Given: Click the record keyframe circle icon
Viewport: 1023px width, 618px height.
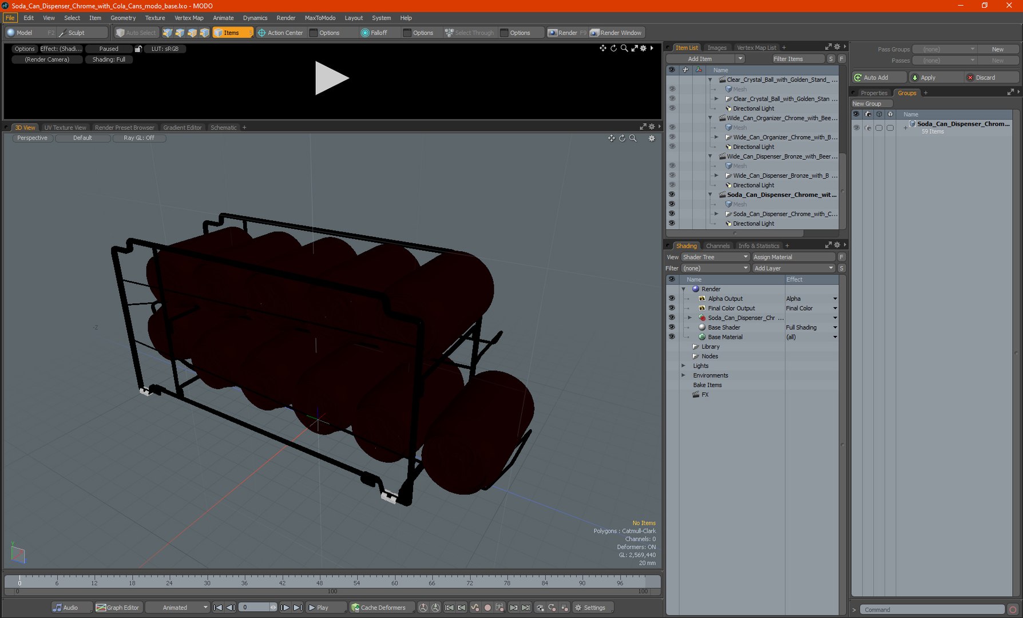Looking at the screenshot, I should point(487,607).
